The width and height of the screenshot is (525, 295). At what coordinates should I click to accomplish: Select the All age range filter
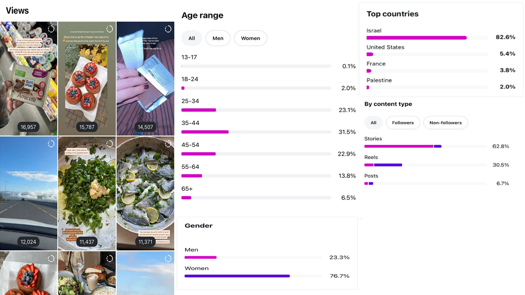pos(192,38)
